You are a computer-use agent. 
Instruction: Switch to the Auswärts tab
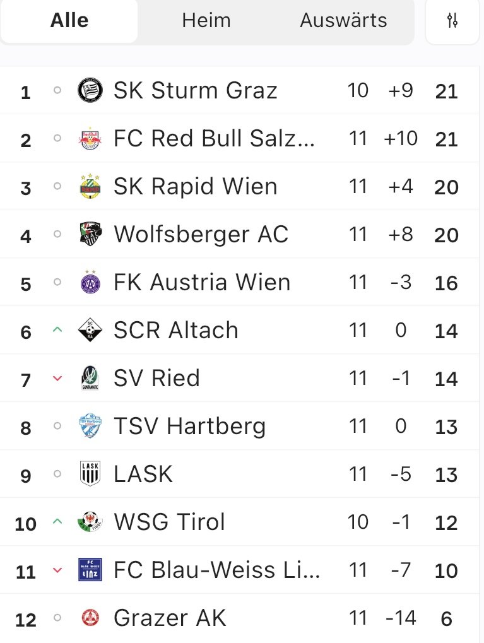pyautogui.click(x=343, y=21)
